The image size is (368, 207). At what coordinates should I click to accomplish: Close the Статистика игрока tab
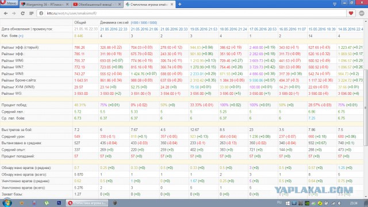[172, 4]
